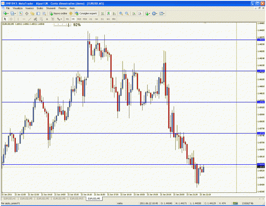Open the Visualizza menu
The width and height of the screenshot is (266, 206).
(x=17, y=8)
